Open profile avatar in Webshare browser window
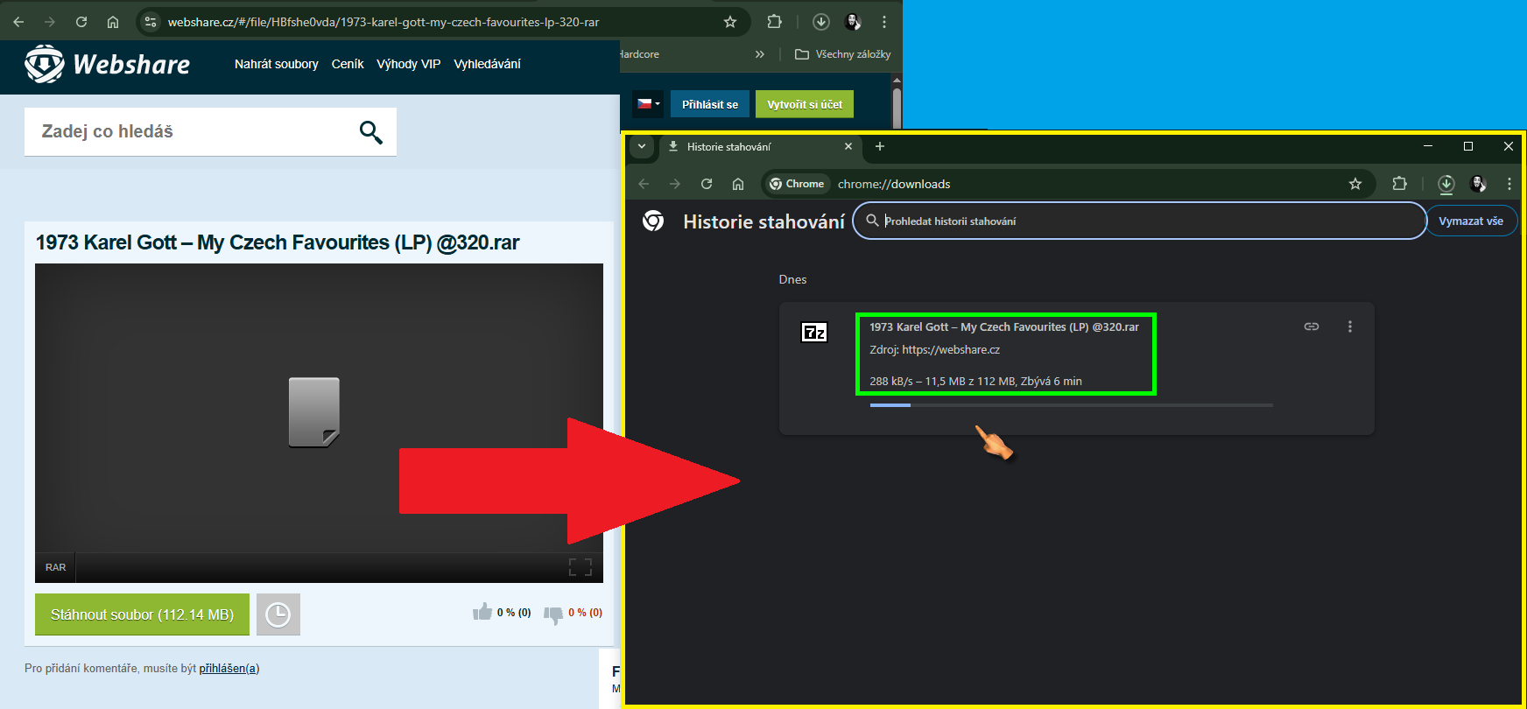The width and height of the screenshot is (1527, 709). pos(853,22)
